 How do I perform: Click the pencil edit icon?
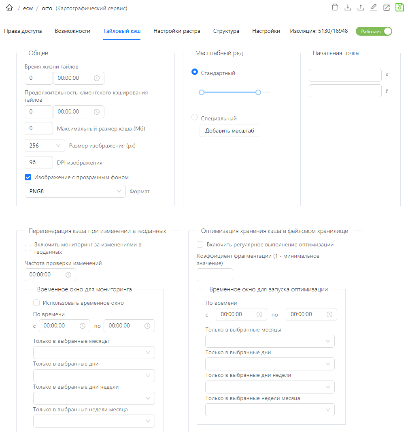pos(374,7)
